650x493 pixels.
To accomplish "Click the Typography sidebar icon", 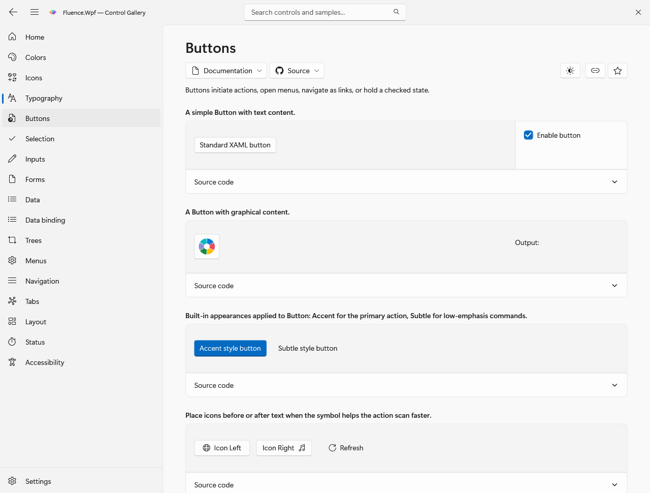I will coord(12,98).
